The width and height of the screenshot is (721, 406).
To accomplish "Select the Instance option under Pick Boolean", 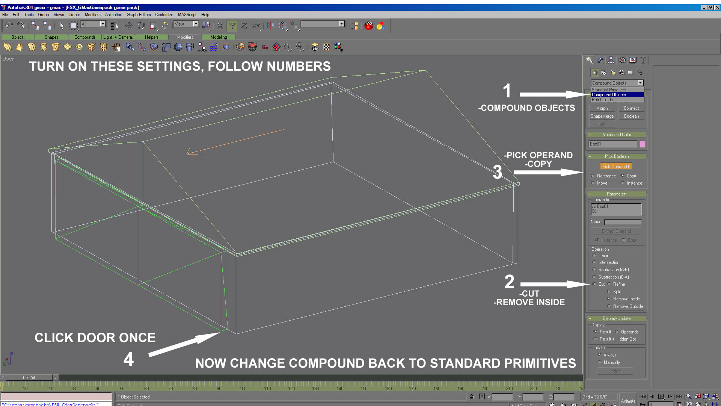I will click(622, 183).
